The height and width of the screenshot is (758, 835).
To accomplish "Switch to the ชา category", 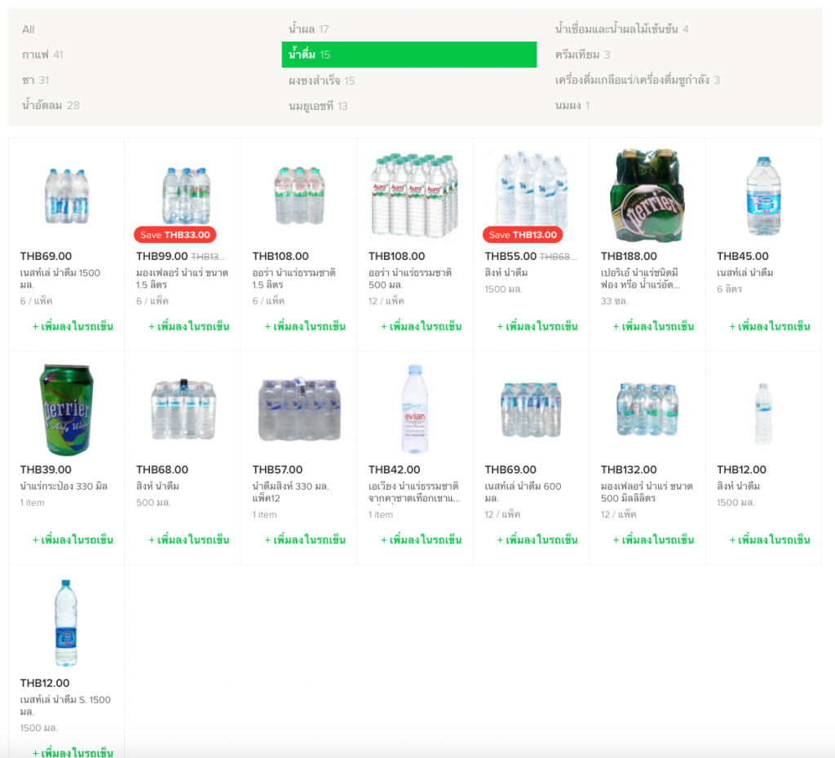I will pyautogui.click(x=35, y=80).
